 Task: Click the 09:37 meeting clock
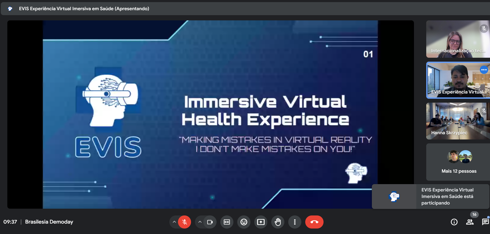pyautogui.click(x=10, y=222)
